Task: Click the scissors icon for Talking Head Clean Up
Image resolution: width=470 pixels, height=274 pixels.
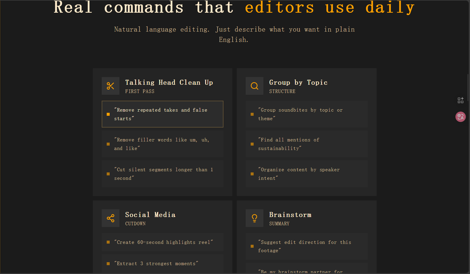Action: [x=111, y=86]
